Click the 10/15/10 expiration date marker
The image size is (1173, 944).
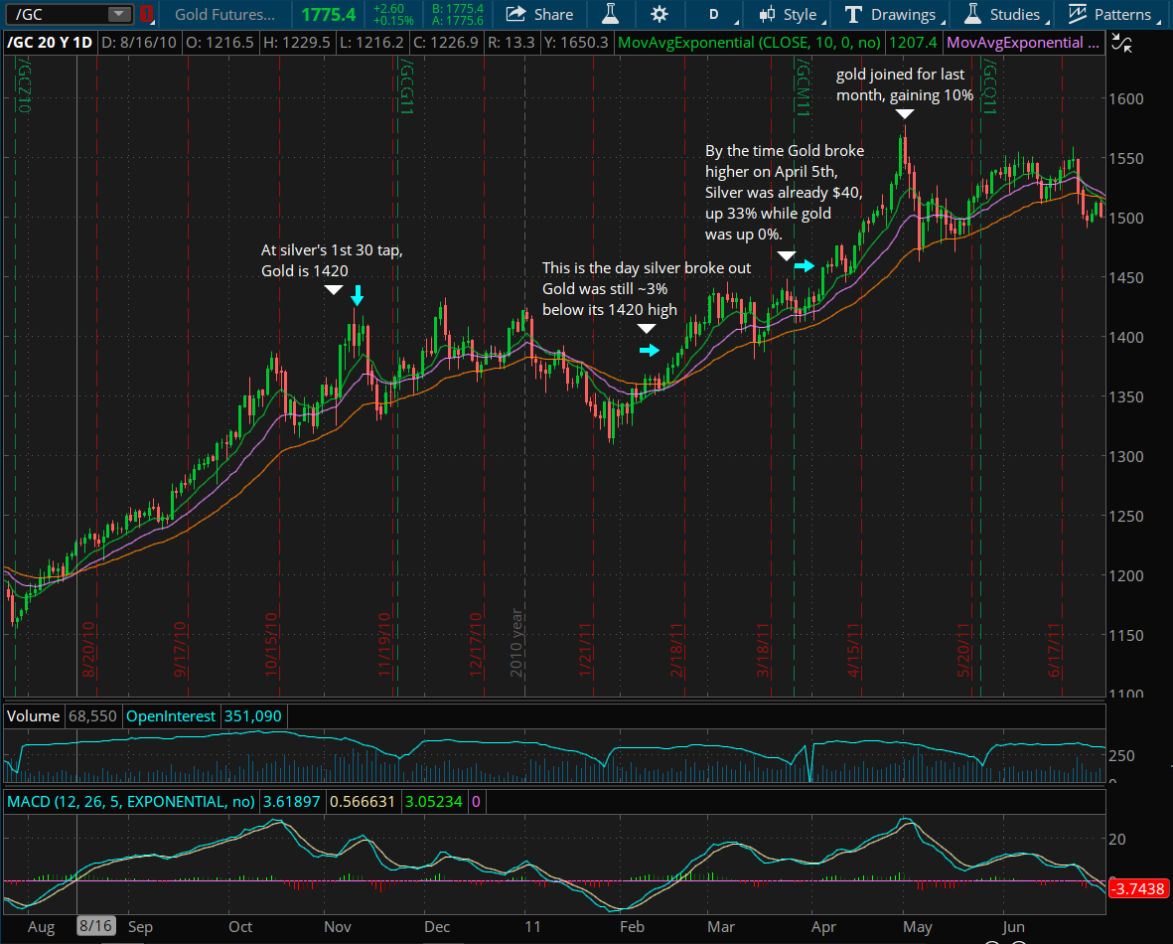[271, 645]
